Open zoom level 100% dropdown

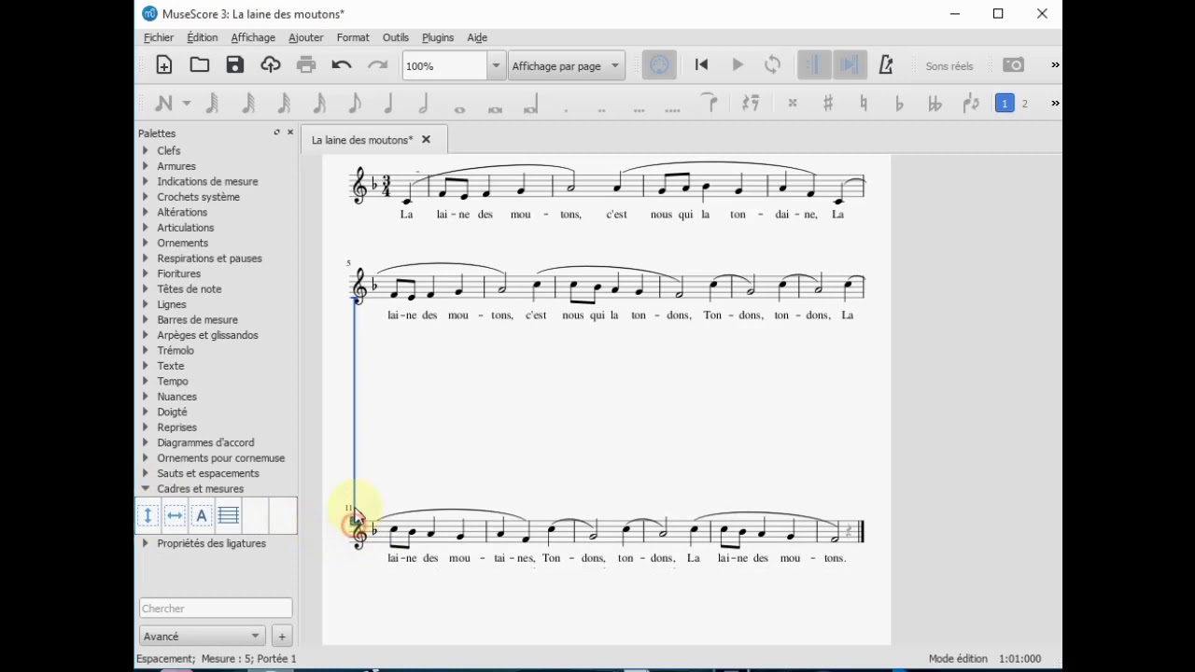point(496,66)
